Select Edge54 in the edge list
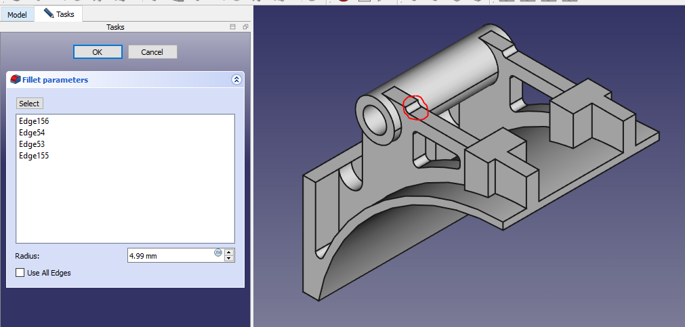 tap(32, 133)
